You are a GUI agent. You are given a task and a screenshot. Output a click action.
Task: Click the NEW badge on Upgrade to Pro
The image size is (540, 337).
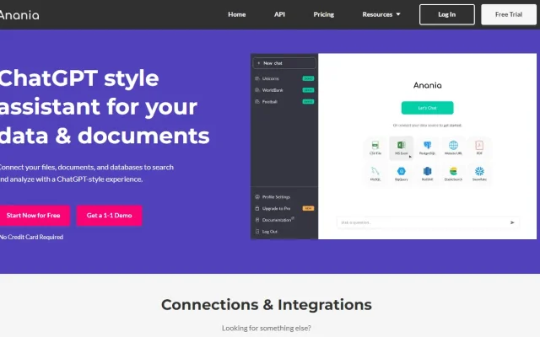[308, 208]
